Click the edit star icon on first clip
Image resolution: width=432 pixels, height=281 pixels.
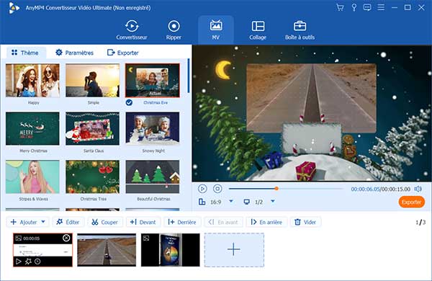[28, 261]
